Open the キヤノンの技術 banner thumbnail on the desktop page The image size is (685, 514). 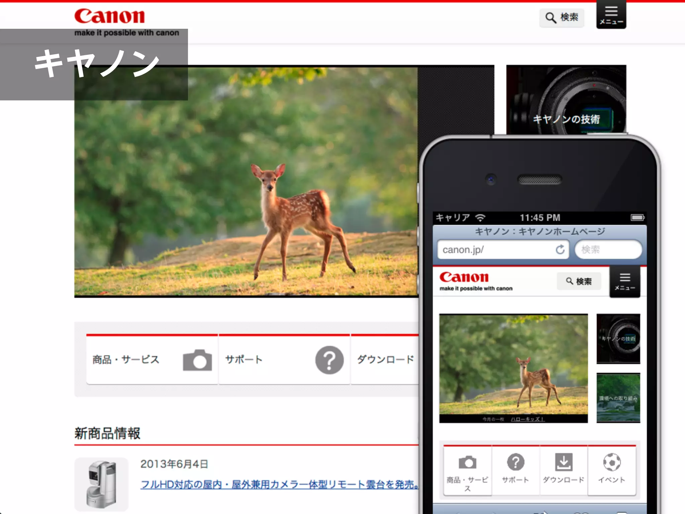pos(566,100)
